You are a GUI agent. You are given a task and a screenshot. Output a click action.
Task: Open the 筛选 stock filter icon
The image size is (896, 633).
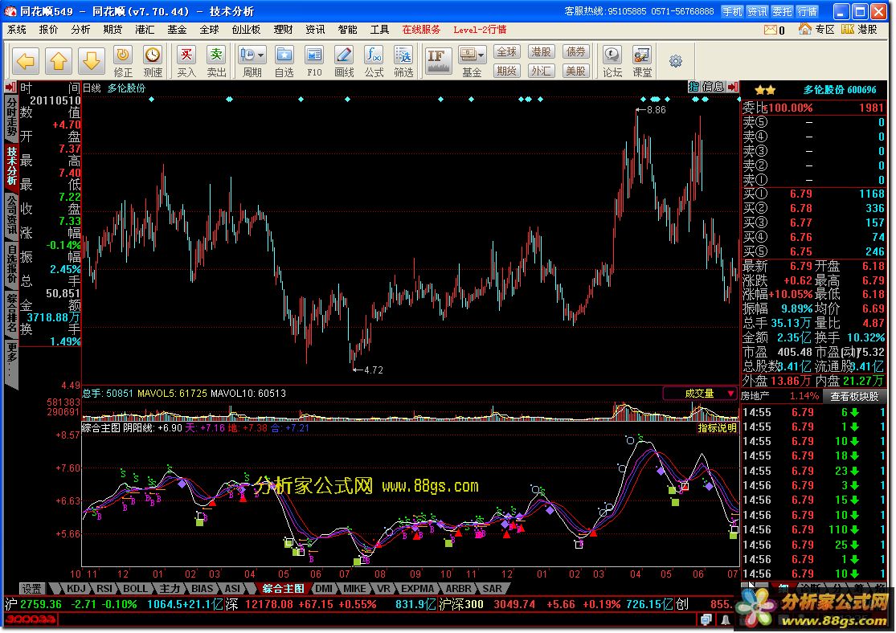pos(403,61)
